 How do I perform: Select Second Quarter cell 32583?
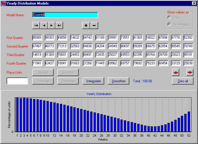(75, 46)
